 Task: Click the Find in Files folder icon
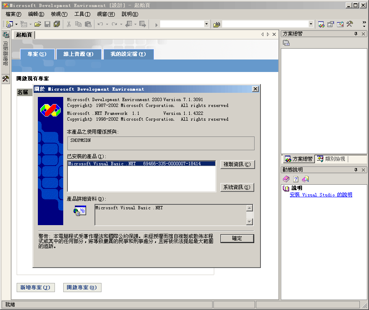pos(216,25)
